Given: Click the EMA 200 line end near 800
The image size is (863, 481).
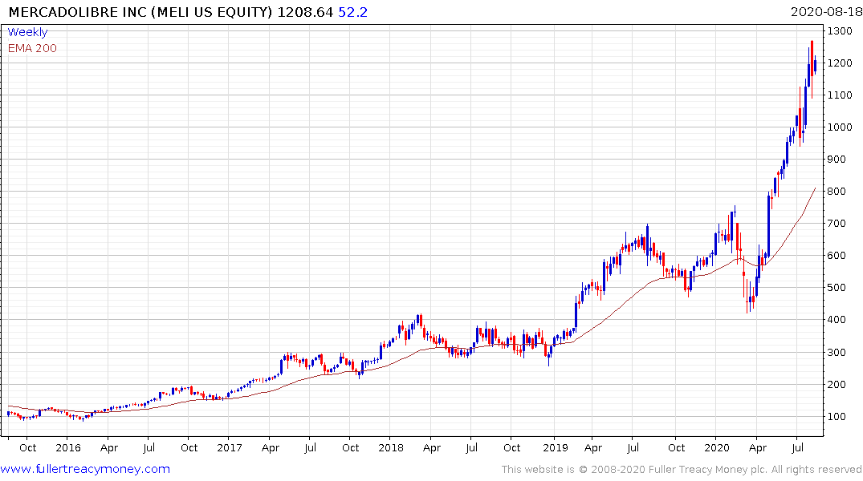Looking at the screenshot, I should [x=815, y=190].
